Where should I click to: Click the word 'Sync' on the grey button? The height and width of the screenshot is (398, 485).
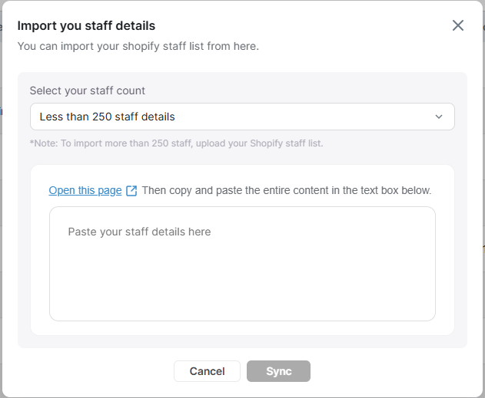click(278, 371)
